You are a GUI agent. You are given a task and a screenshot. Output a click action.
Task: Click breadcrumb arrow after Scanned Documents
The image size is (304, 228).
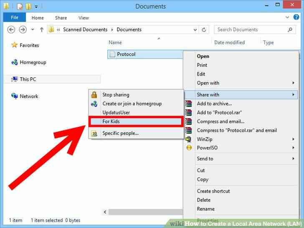tap(112, 30)
